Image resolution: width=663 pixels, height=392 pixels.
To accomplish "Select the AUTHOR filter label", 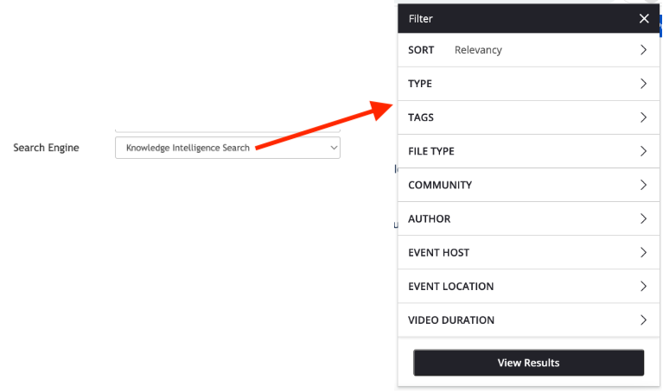I will (429, 218).
